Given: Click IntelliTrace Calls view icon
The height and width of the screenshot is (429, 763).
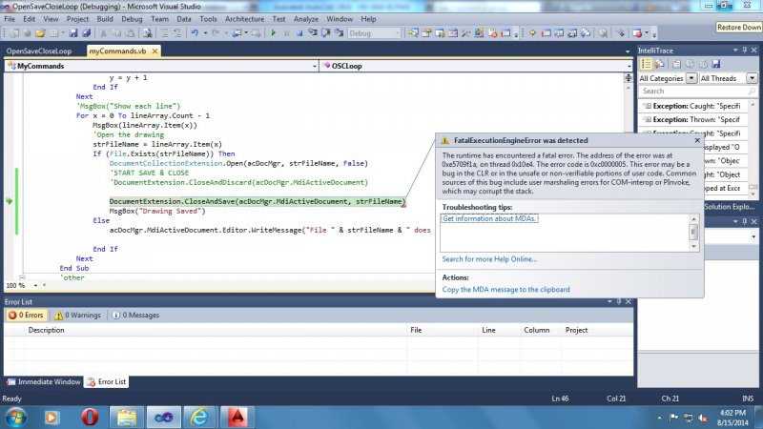Looking at the screenshot, I should pos(659,64).
